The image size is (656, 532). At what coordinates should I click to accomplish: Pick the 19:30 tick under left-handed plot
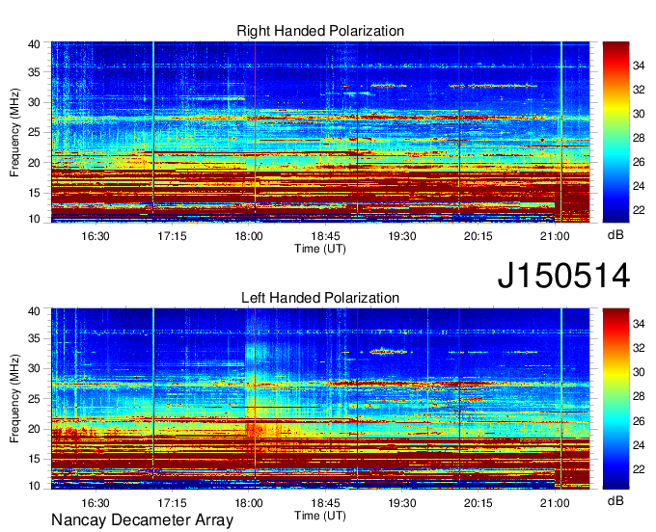pyautogui.click(x=402, y=503)
